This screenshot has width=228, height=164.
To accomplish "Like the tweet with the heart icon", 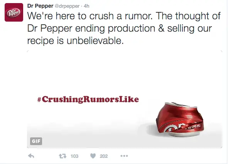I will coord(93,156).
